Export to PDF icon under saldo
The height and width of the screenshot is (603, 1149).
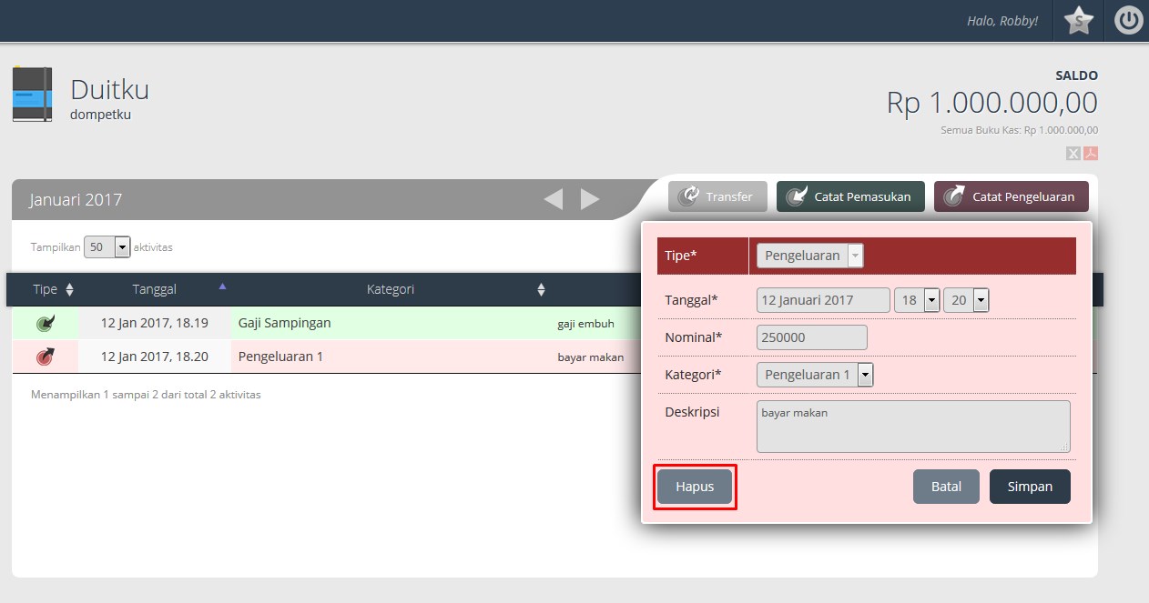[1091, 153]
